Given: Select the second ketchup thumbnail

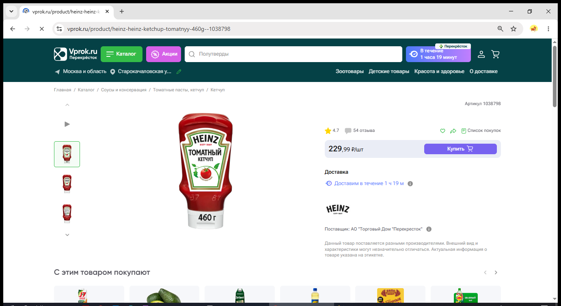Looking at the screenshot, I should [67, 184].
